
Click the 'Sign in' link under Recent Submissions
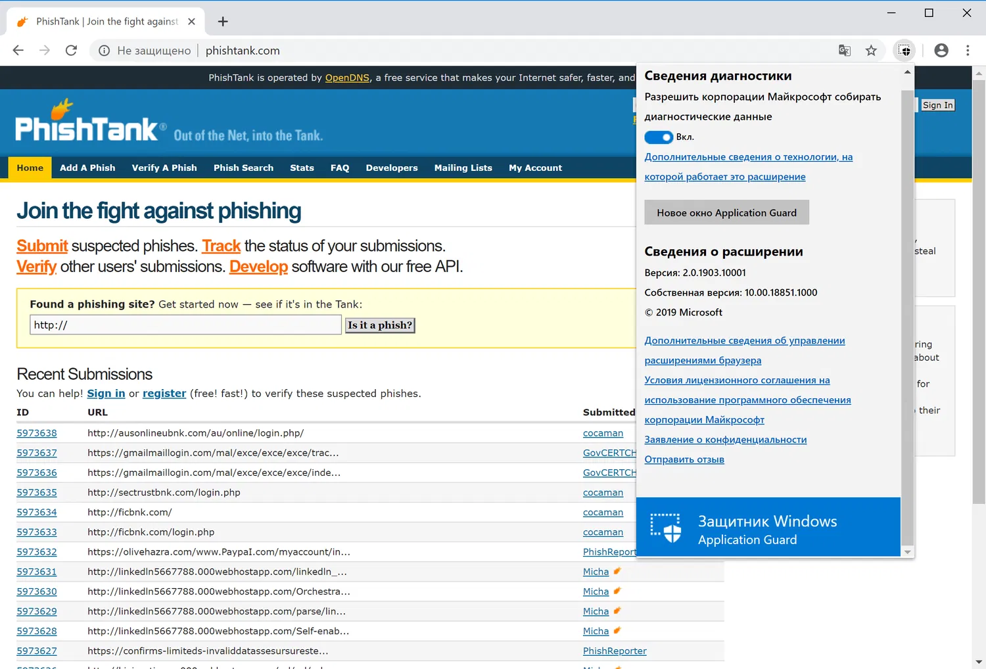(x=106, y=394)
